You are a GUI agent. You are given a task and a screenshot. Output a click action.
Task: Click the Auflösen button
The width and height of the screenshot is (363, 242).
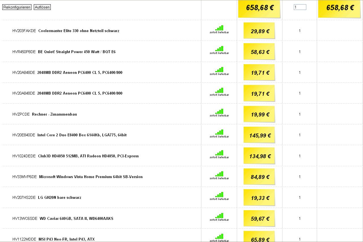42,7
